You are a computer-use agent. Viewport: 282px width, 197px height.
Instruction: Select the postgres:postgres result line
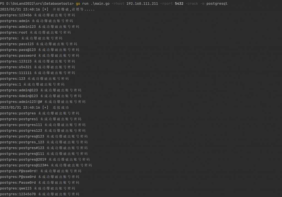40,113
